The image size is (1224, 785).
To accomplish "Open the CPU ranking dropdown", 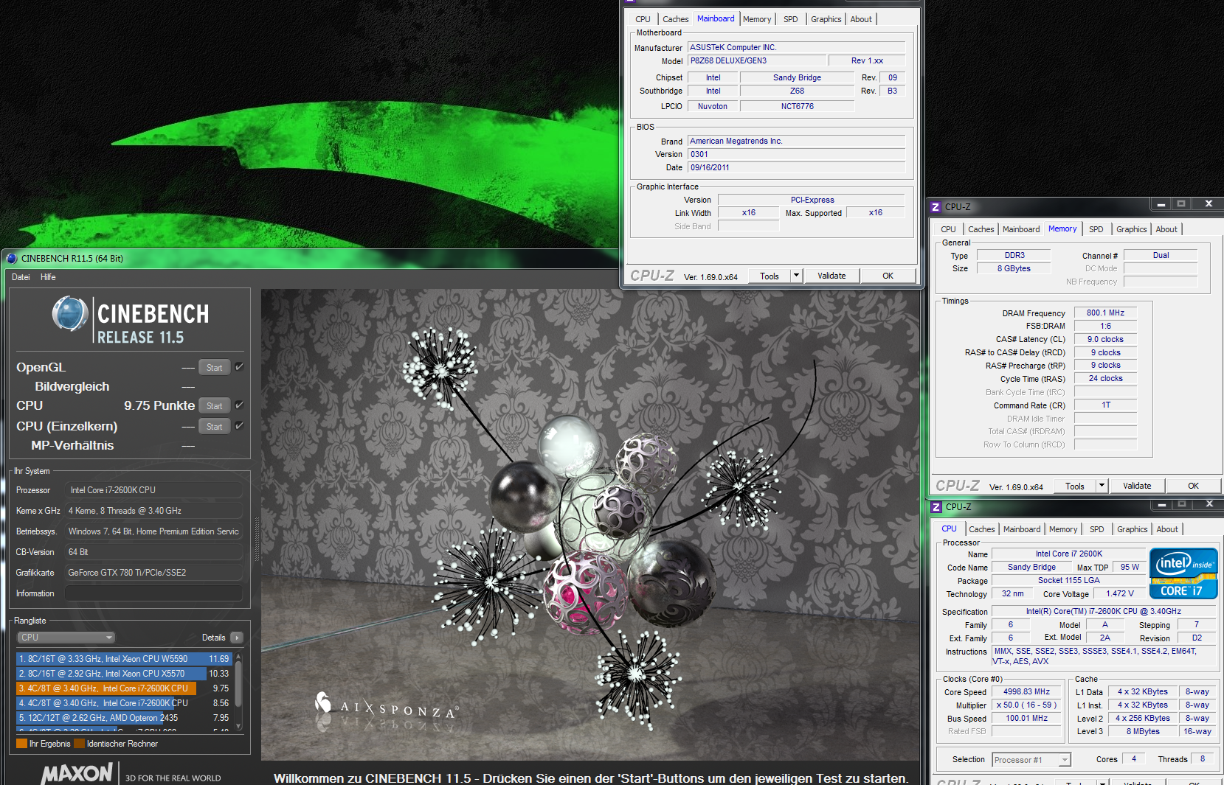I will tap(66, 638).
